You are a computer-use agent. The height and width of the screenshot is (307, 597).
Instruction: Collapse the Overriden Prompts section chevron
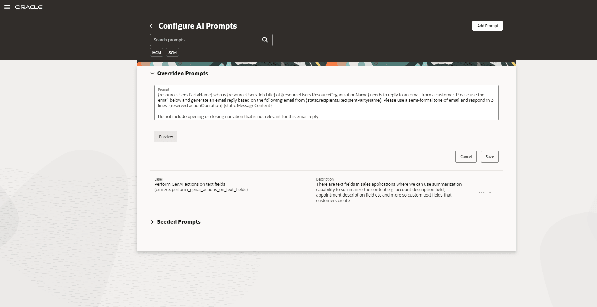click(152, 73)
